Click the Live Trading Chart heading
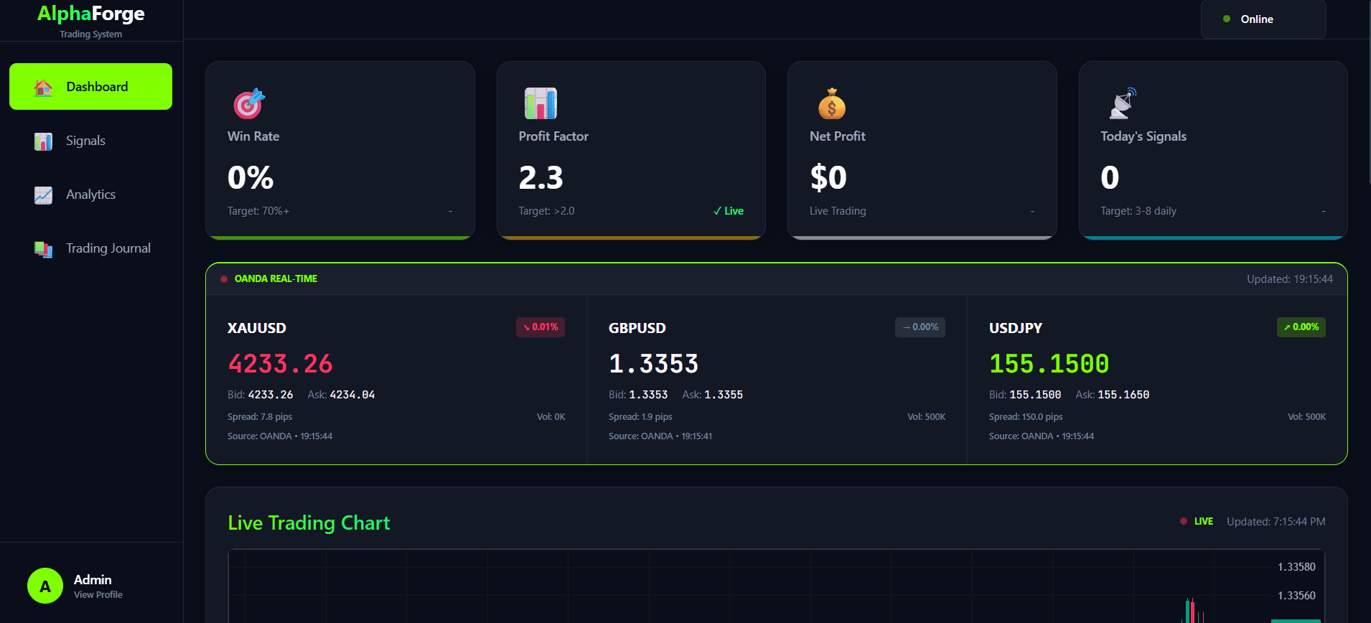Screen dimensions: 1371x623 coord(309,523)
